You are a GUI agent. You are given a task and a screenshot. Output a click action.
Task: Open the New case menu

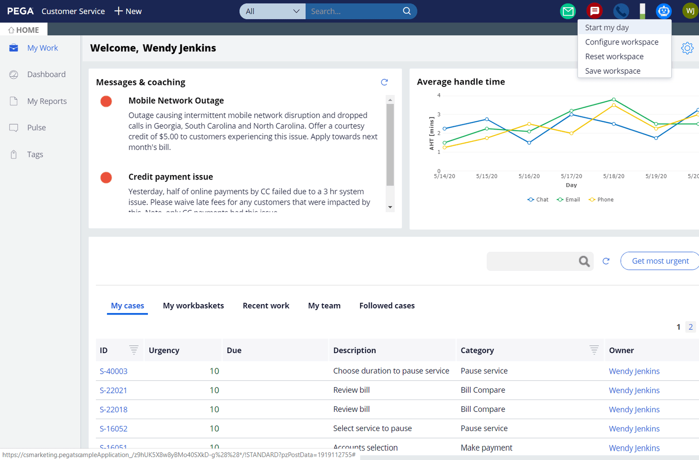128,11
